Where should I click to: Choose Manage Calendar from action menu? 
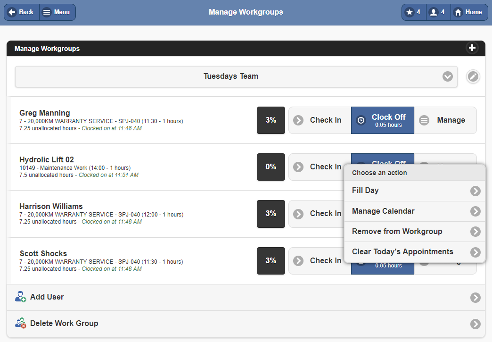pyautogui.click(x=415, y=211)
